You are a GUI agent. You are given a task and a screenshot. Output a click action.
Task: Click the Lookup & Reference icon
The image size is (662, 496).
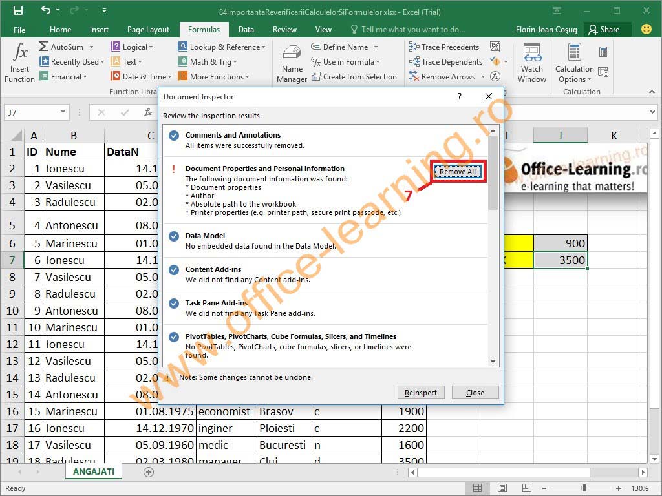(182, 46)
